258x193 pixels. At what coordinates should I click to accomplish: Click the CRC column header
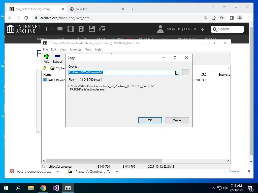pyautogui.click(x=204, y=74)
